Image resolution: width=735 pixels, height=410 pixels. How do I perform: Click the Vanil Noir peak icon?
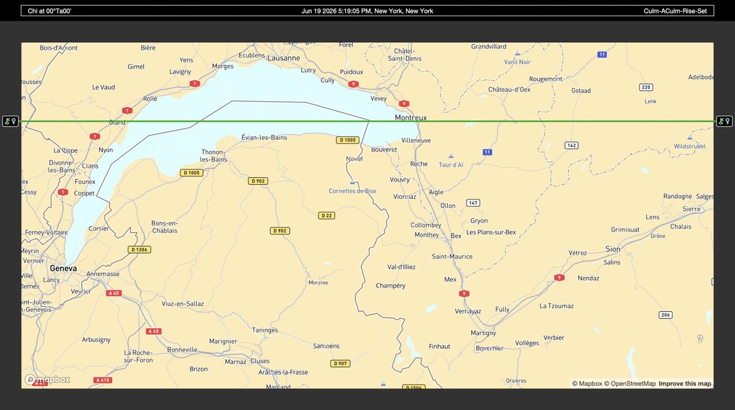click(x=518, y=54)
